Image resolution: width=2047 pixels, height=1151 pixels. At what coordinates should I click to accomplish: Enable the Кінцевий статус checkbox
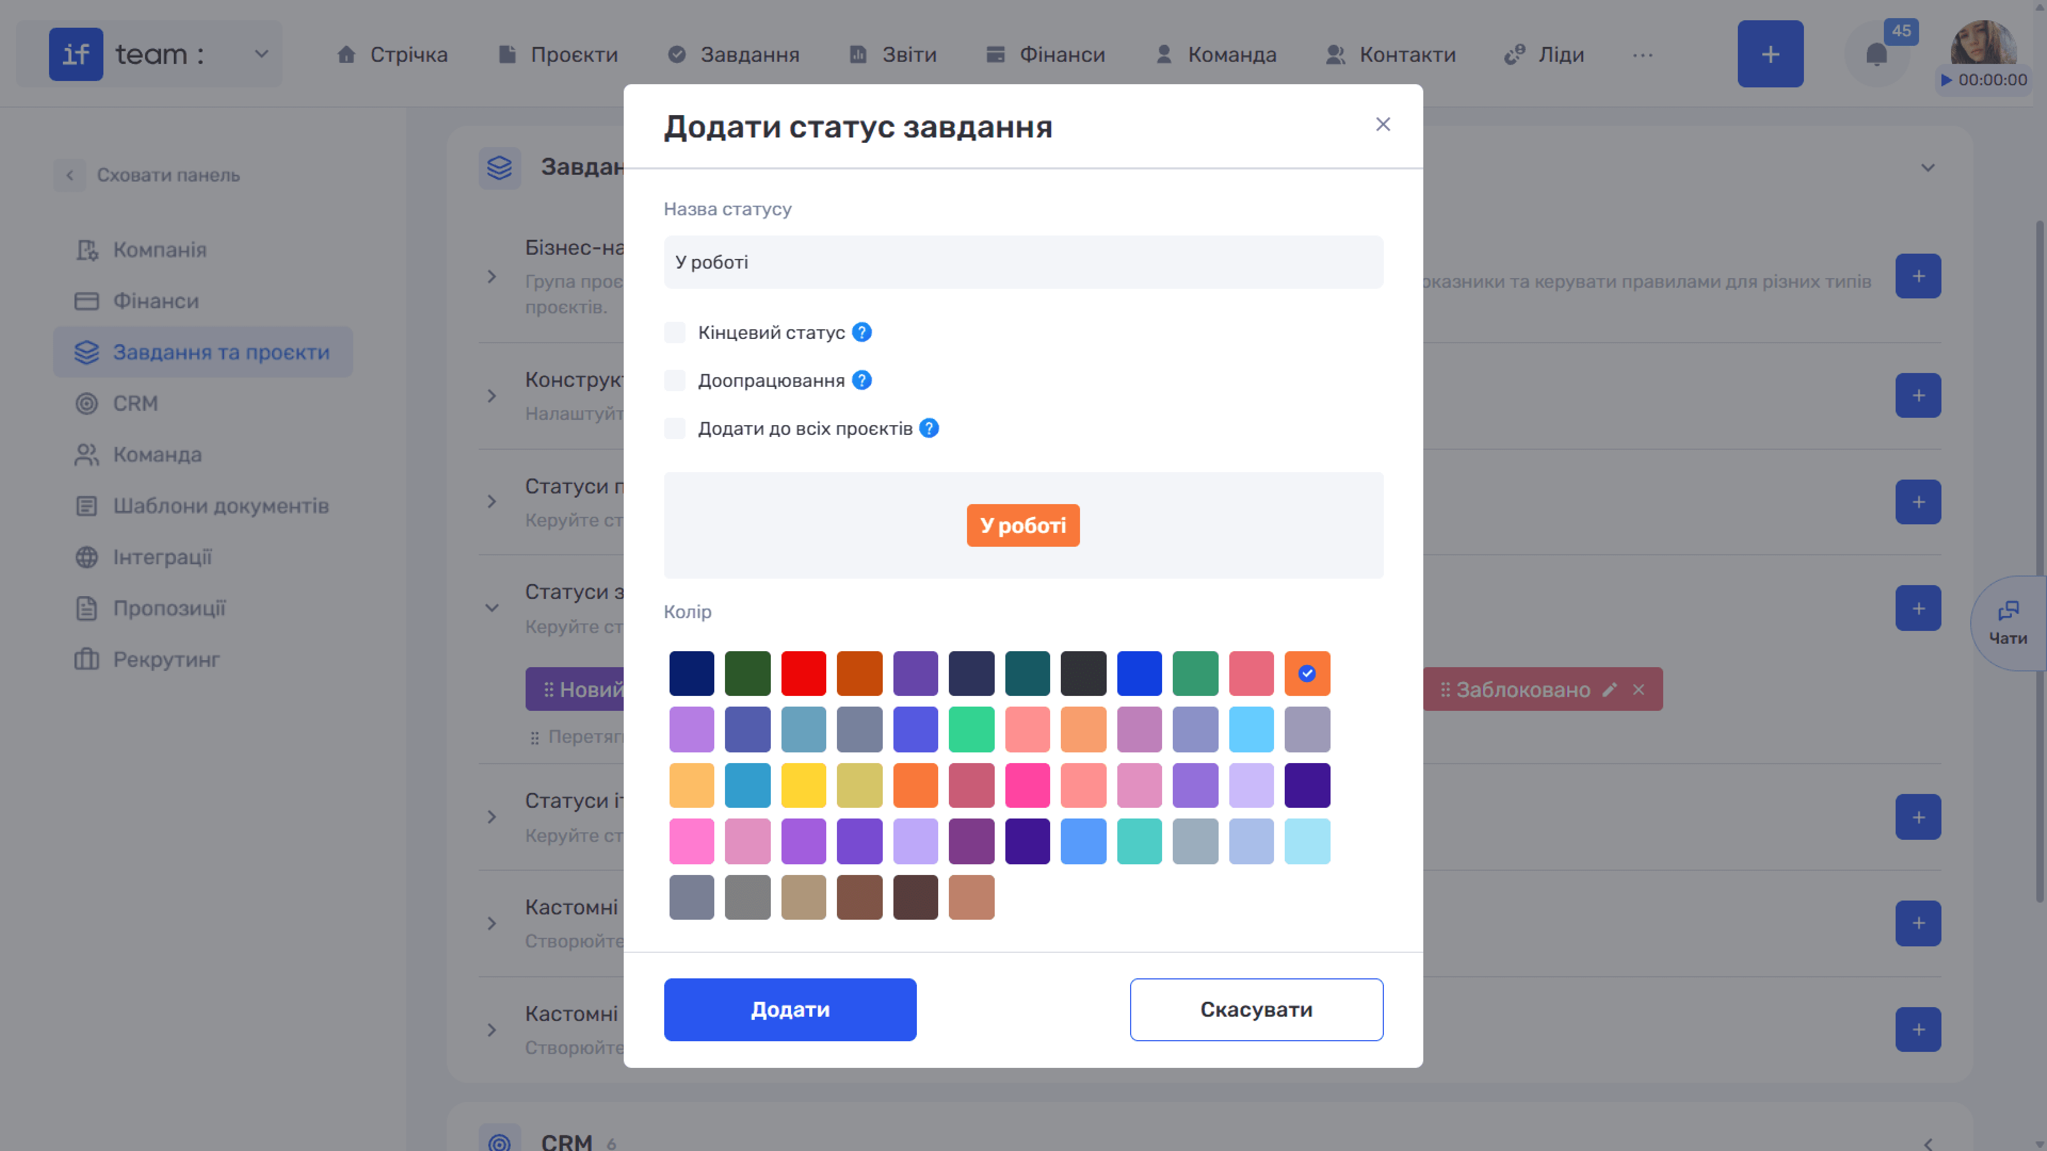click(675, 332)
